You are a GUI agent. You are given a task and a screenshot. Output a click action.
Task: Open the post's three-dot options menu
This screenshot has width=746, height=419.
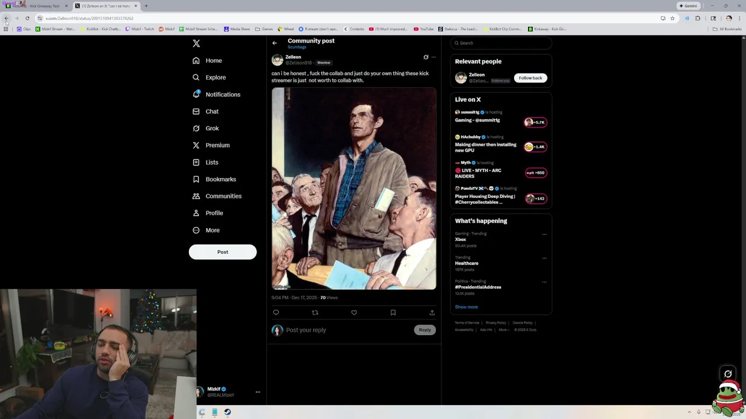pos(434,57)
